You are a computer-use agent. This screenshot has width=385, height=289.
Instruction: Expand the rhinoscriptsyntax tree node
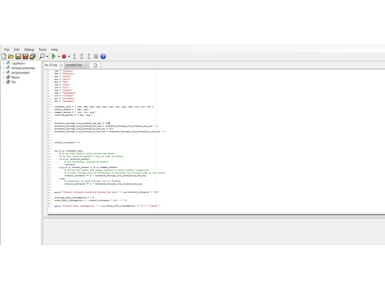(x=3, y=68)
